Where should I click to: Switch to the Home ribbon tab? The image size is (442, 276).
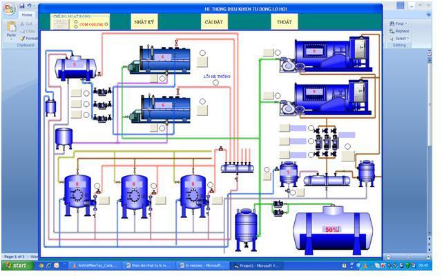[27, 14]
